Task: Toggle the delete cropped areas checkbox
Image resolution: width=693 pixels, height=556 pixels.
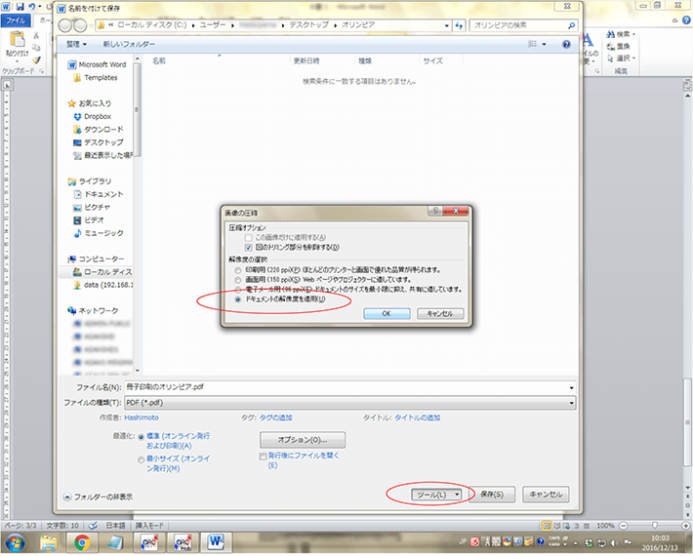Action: (x=249, y=248)
